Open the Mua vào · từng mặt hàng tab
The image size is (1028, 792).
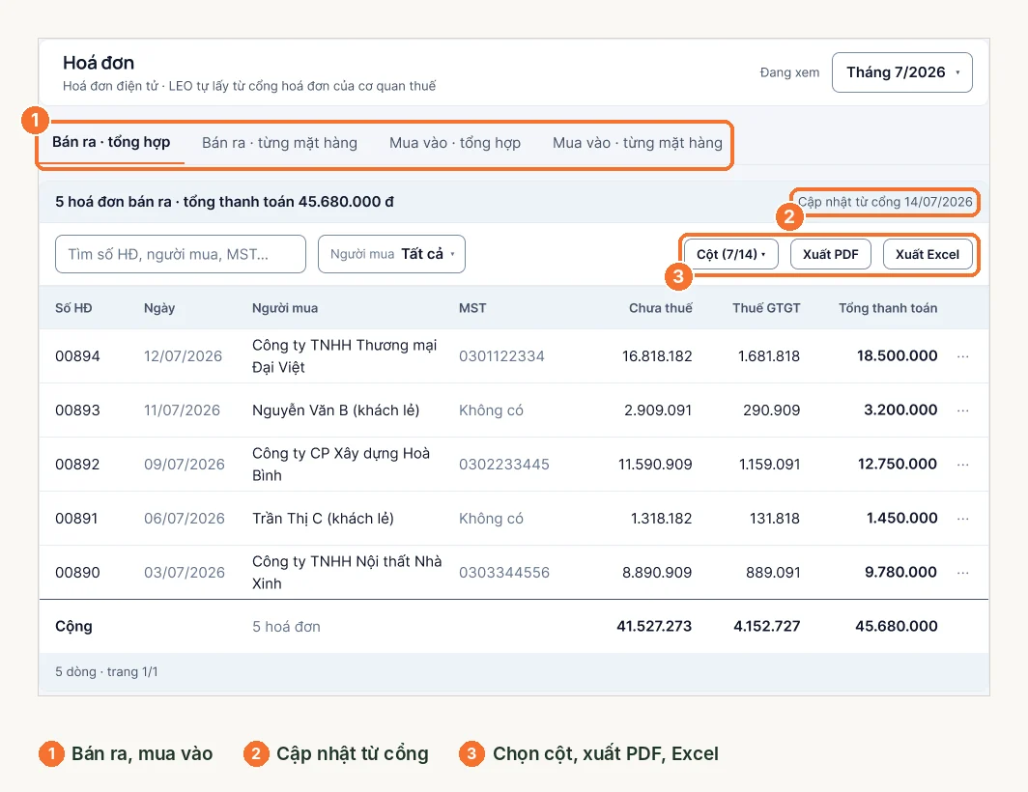[x=638, y=143]
